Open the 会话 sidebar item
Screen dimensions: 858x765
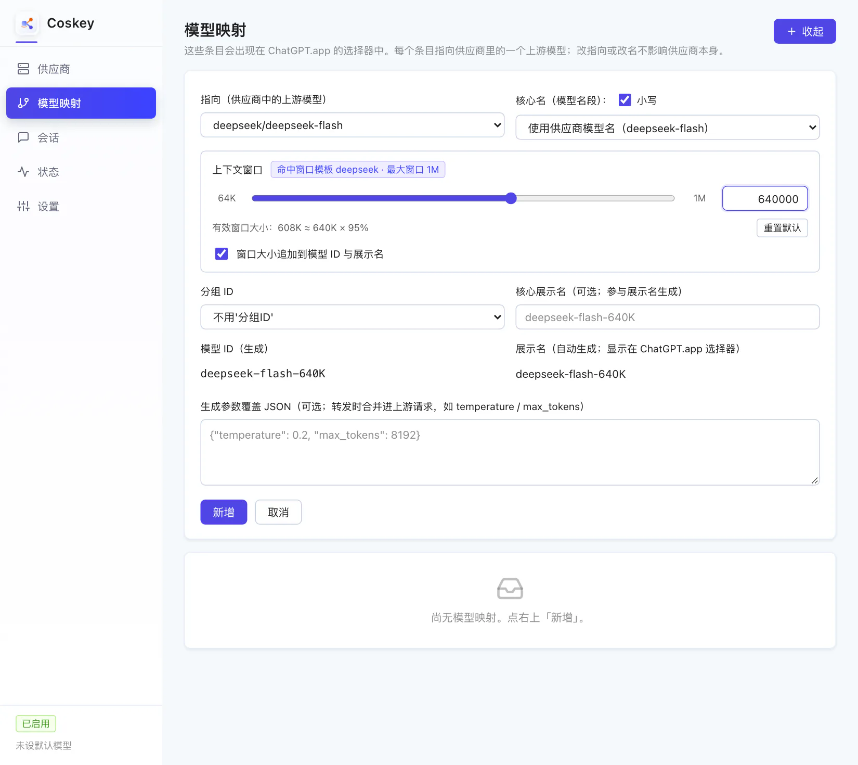pyautogui.click(x=81, y=137)
